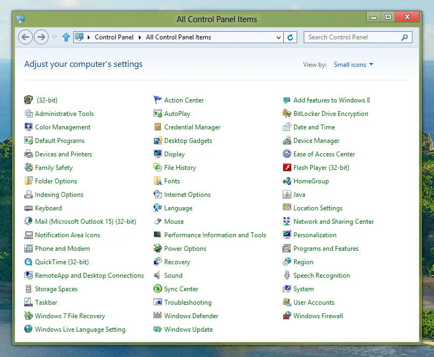
Task: Open Windows 7 File Recovery
Action: (70, 315)
